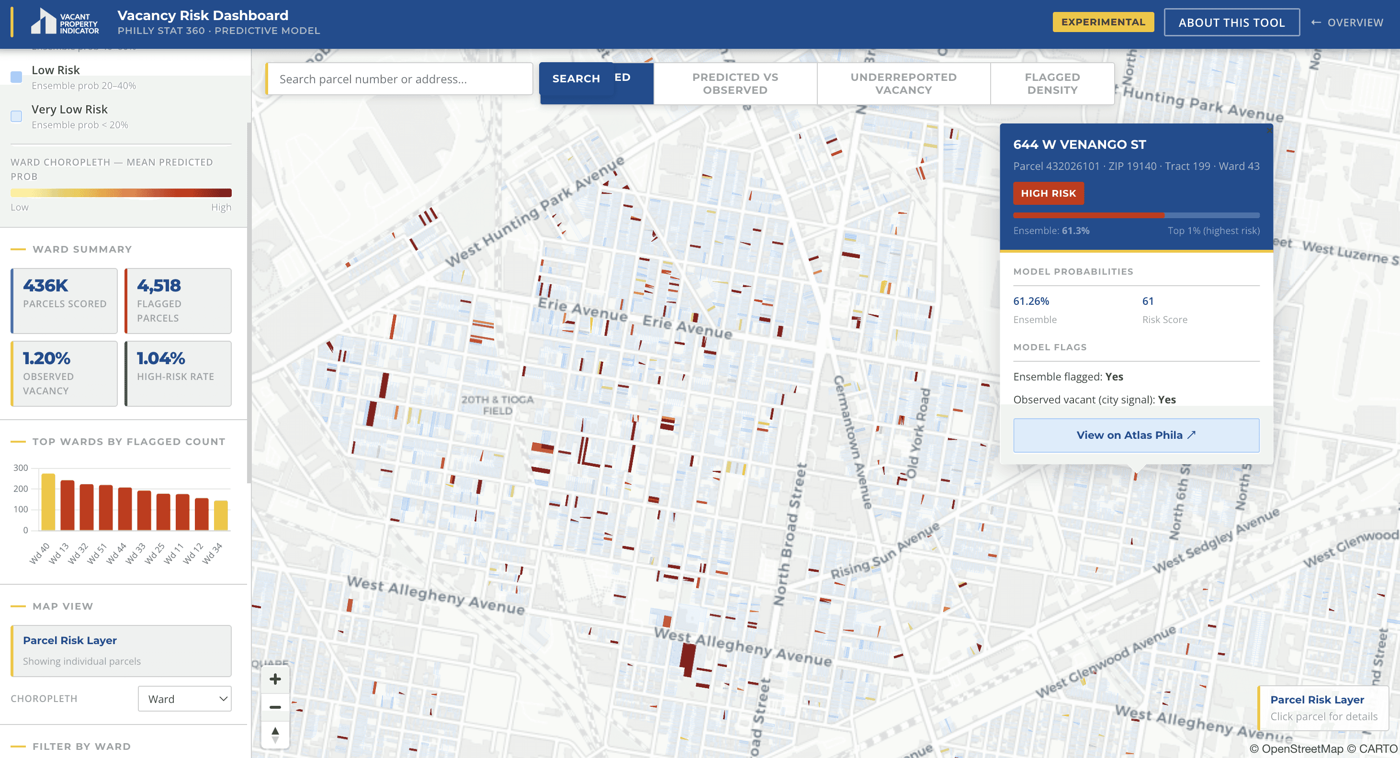Switch to Flagged Density tab
This screenshot has width=1400, height=758.
[x=1052, y=84]
